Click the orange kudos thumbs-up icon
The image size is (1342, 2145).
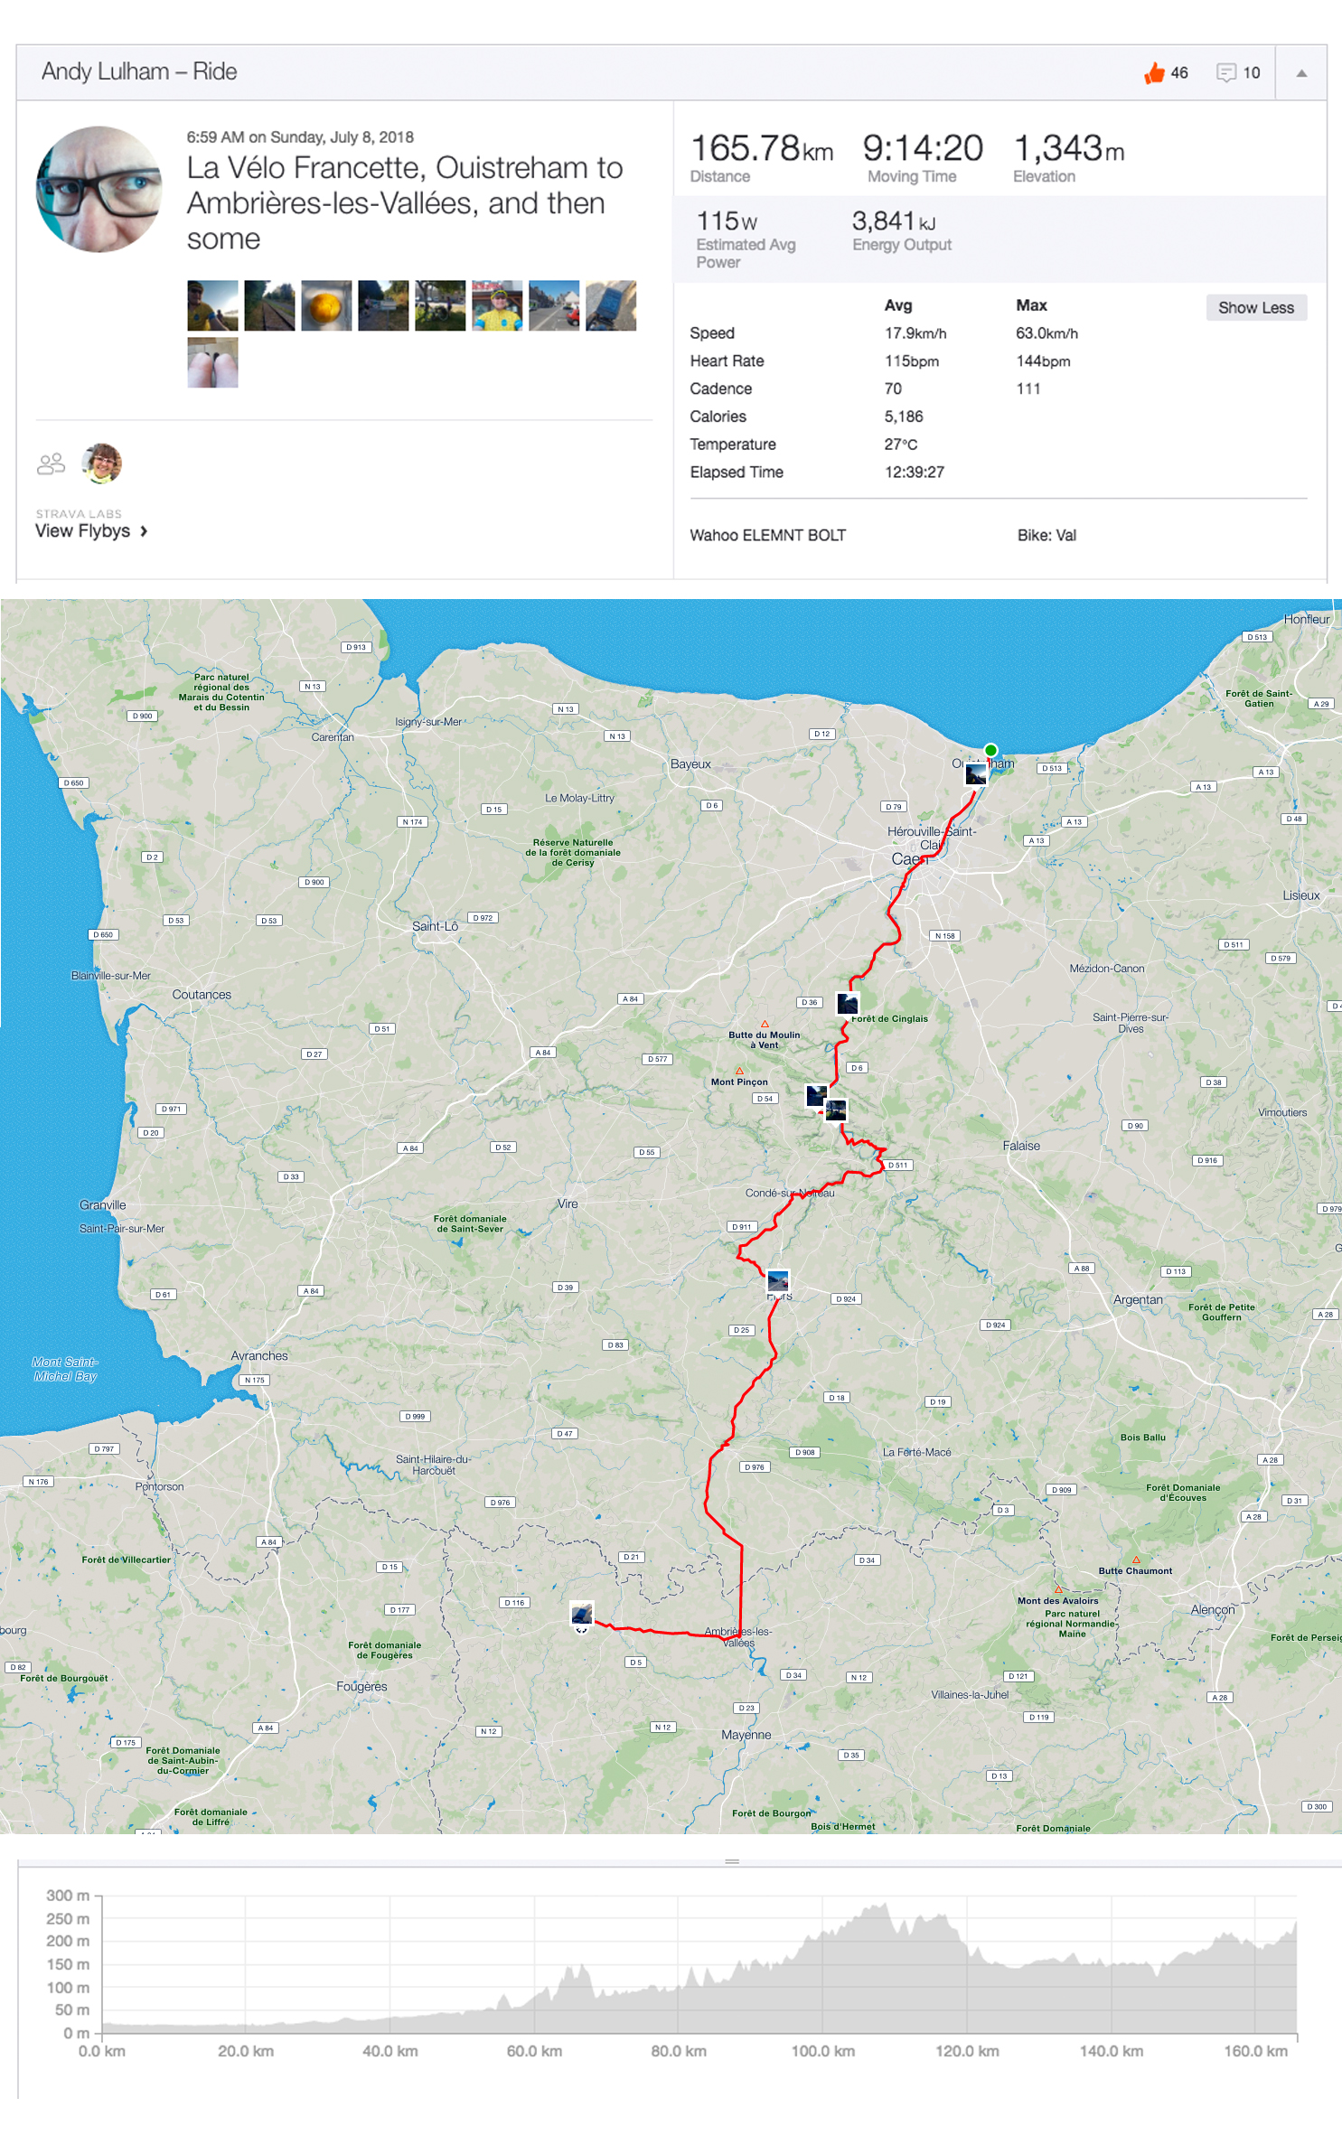[1154, 73]
